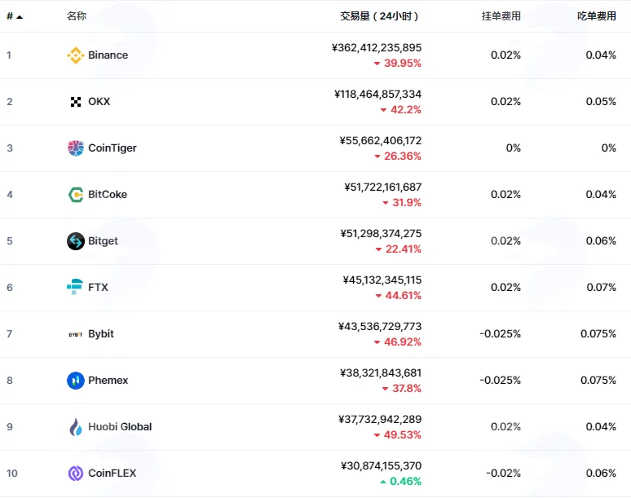The image size is (631, 498).
Task: Open the Huobi Global exchange link
Action: point(120,427)
